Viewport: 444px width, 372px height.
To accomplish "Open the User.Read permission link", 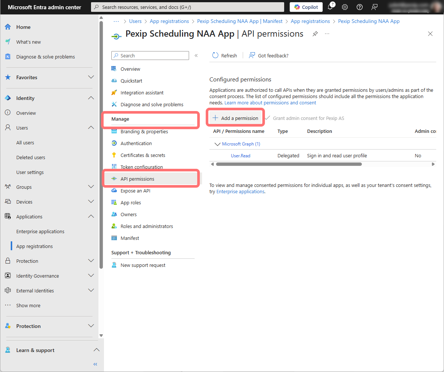I will 240,156.
